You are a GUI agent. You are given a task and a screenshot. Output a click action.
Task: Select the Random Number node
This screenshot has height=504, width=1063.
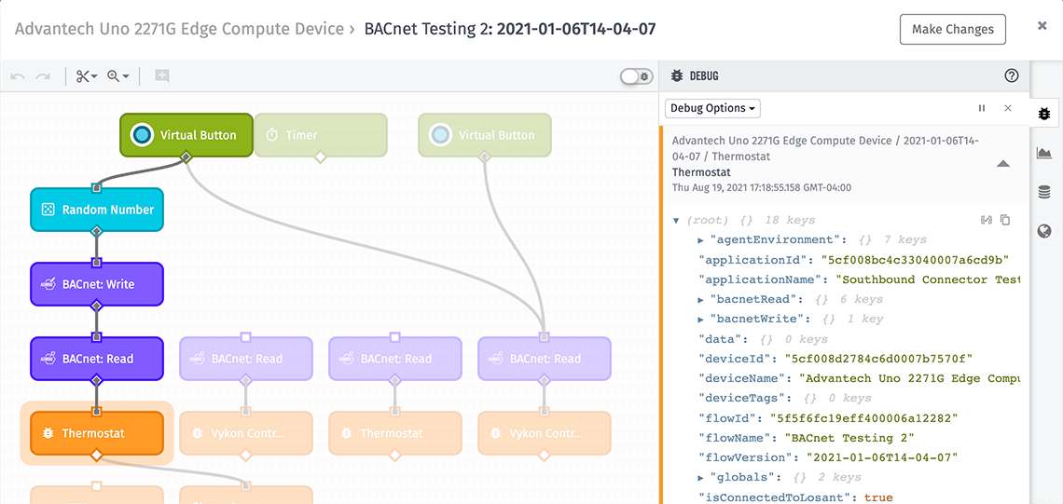(x=97, y=210)
